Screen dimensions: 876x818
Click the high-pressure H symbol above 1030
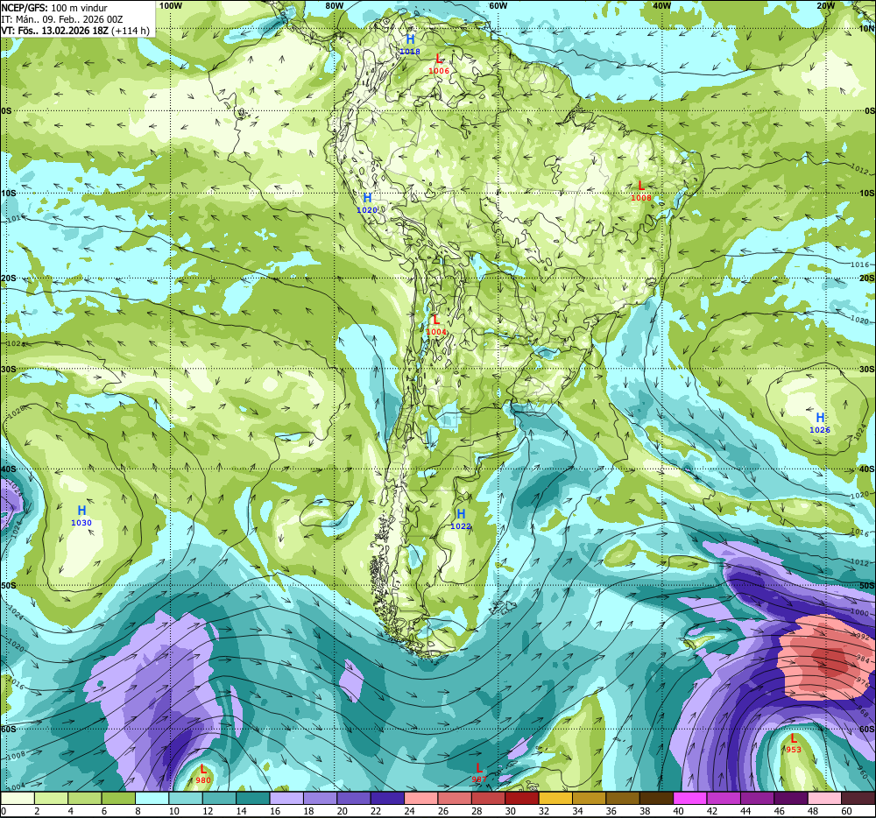coord(81,511)
